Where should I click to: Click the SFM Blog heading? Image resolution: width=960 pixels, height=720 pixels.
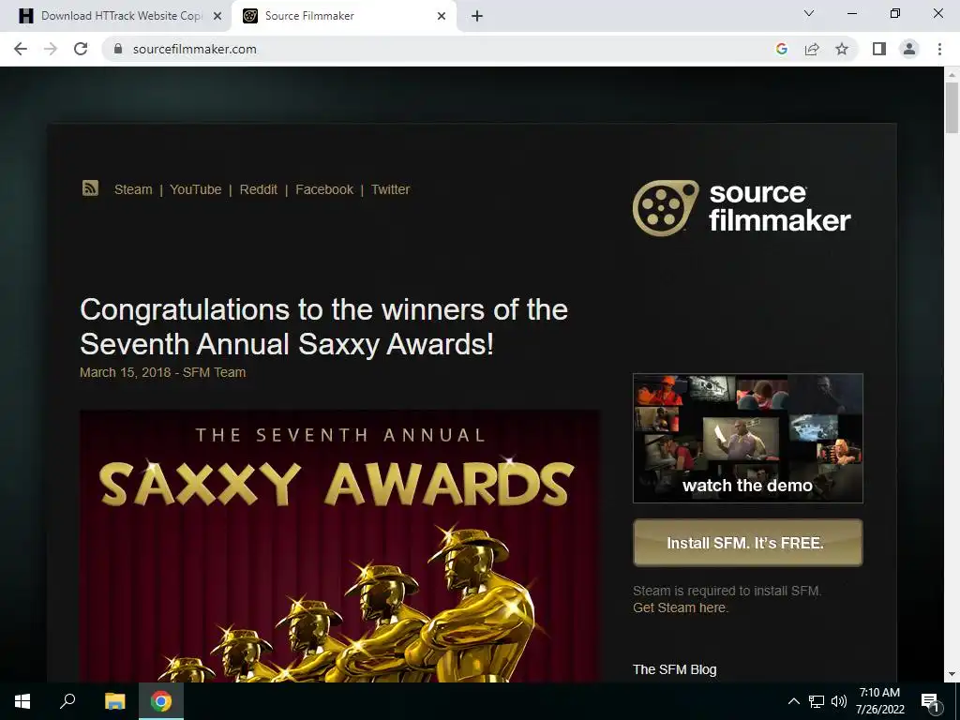click(x=675, y=669)
